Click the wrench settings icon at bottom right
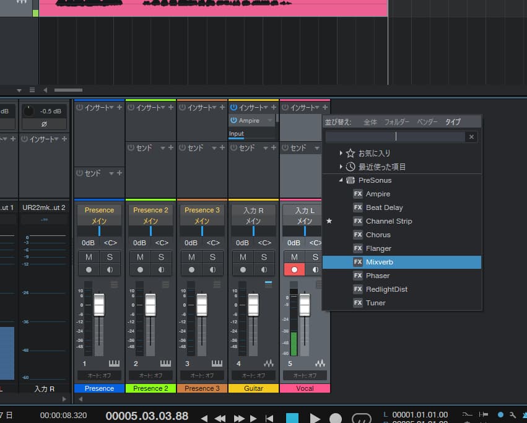The width and height of the screenshot is (527, 423). pos(511,416)
